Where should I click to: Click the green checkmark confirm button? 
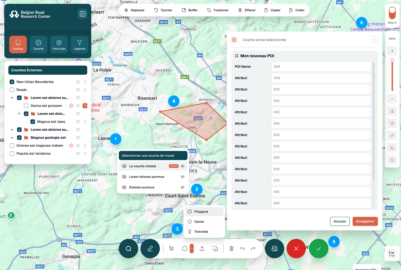tap(319, 249)
